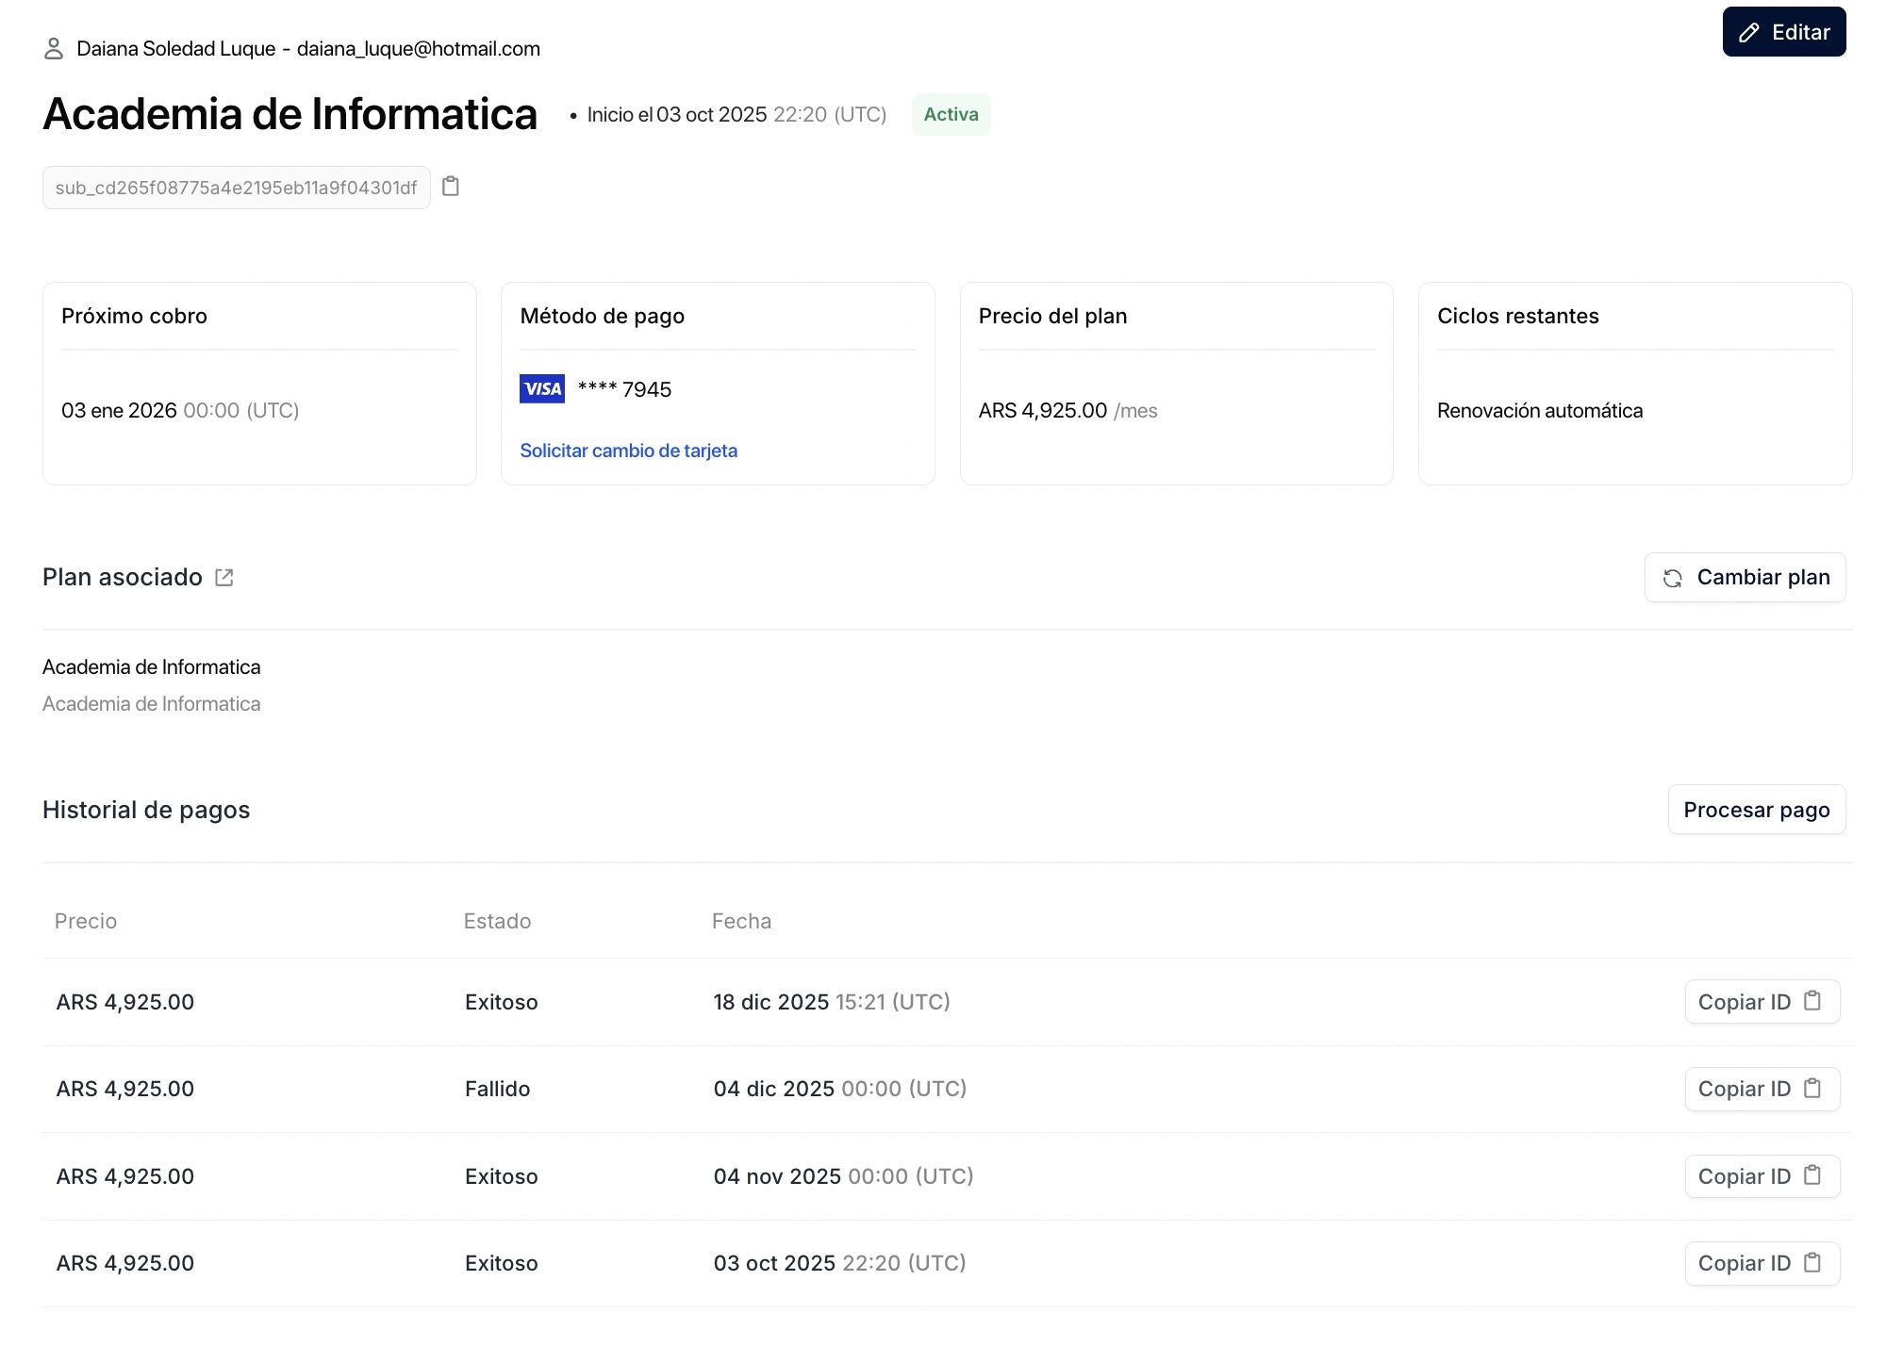
Task: Copy ID of the 18 dic 2025 payment
Action: [1762, 1002]
